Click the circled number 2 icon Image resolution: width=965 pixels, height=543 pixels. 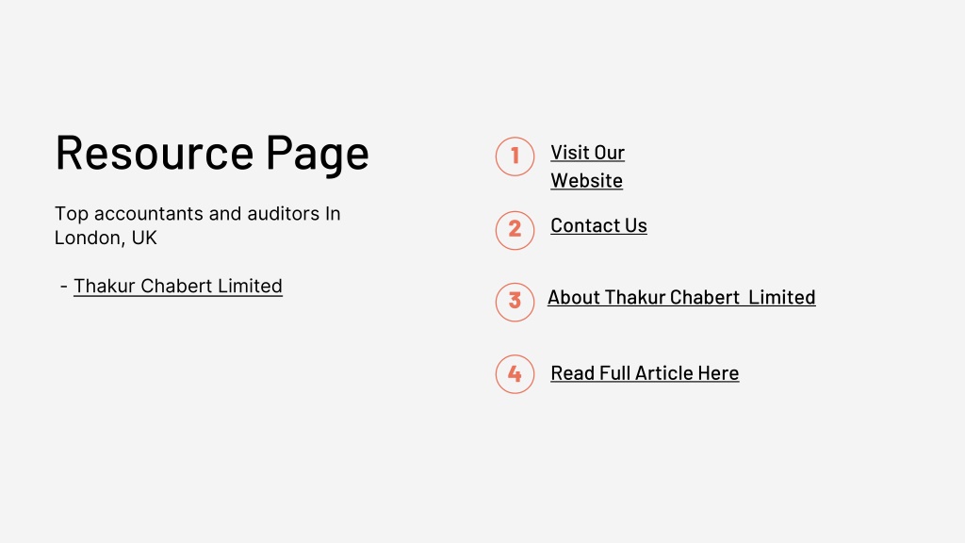[x=515, y=230]
